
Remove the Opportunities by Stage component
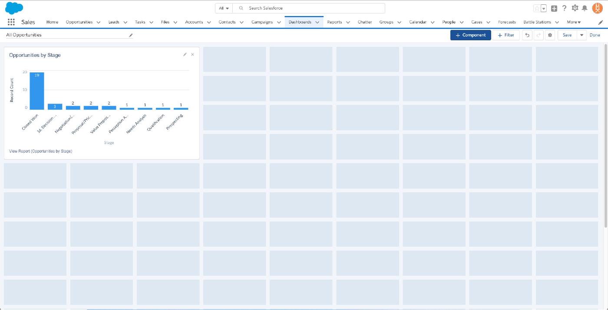pyautogui.click(x=192, y=55)
